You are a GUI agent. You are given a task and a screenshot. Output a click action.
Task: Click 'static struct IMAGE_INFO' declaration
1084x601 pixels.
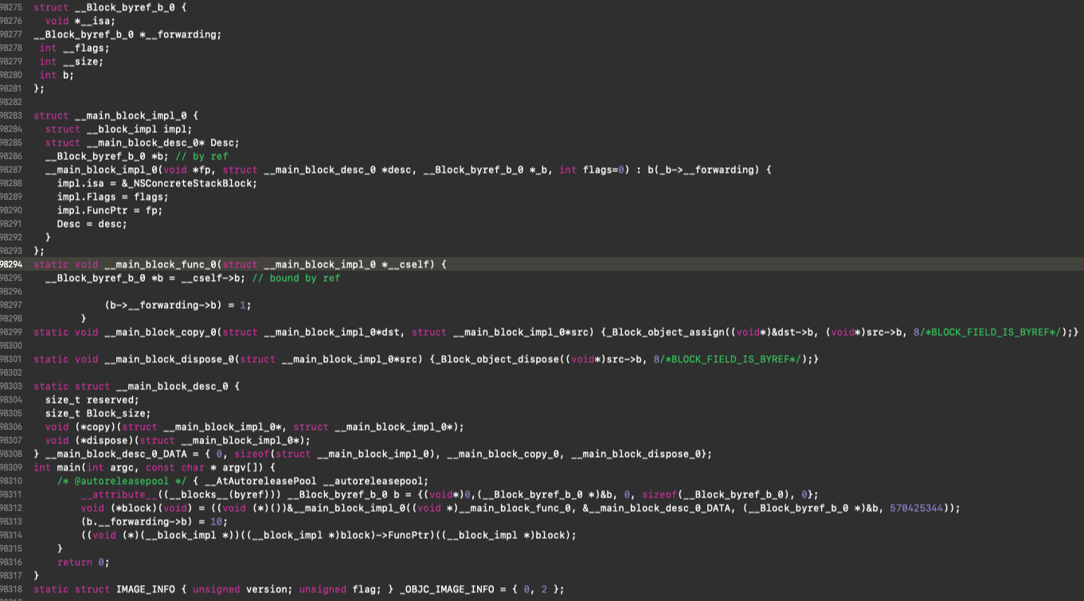click(104, 589)
